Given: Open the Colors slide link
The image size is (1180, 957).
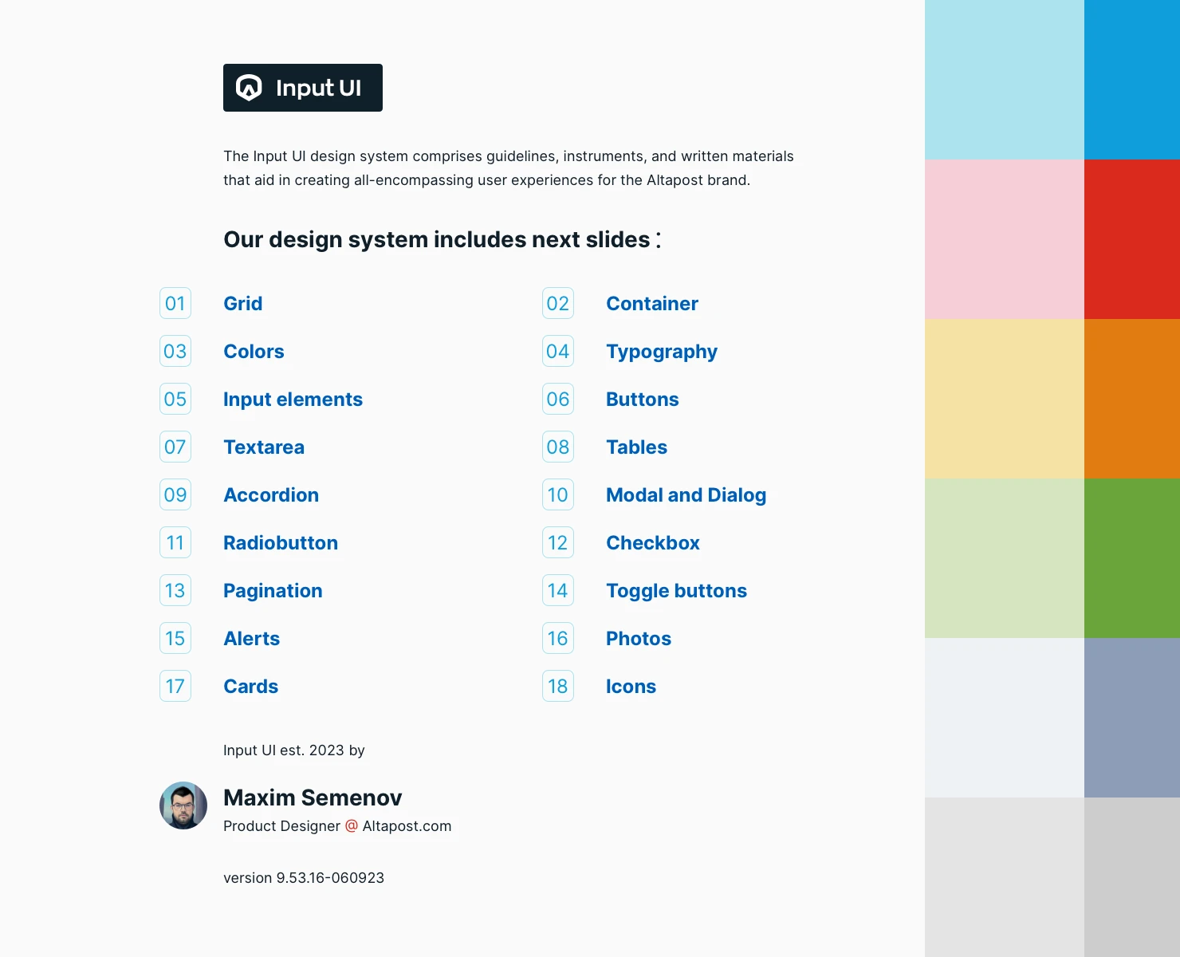Looking at the screenshot, I should point(254,352).
